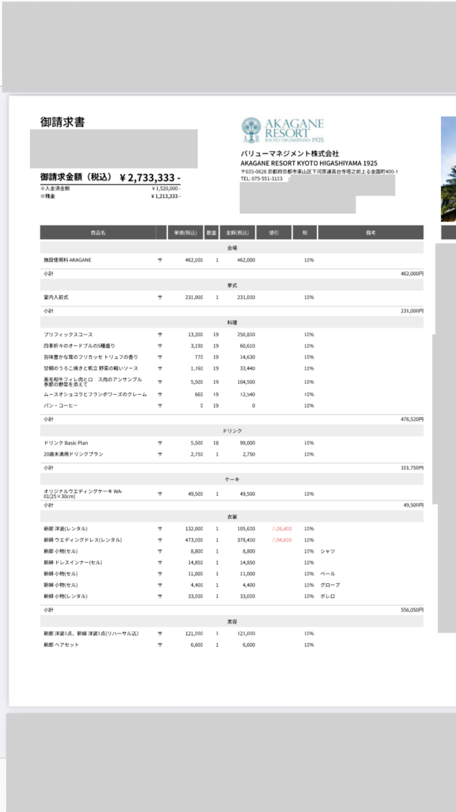
Task: Select the パン・コーヒー item
Action: 60,405
